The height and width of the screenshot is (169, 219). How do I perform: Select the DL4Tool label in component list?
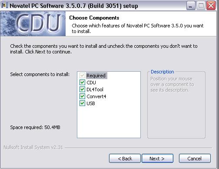[x=95, y=89]
